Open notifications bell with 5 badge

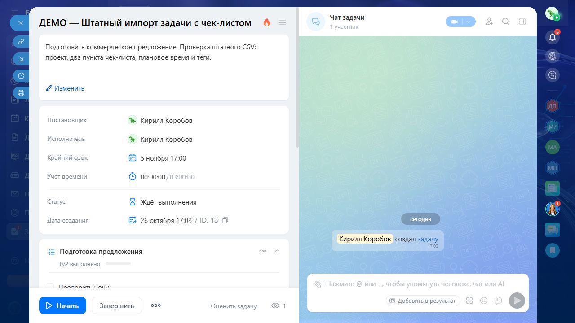coord(553,37)
